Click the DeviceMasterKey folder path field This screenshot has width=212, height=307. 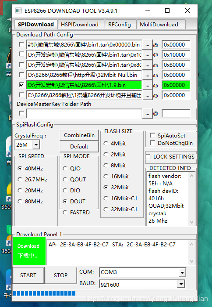84,114
